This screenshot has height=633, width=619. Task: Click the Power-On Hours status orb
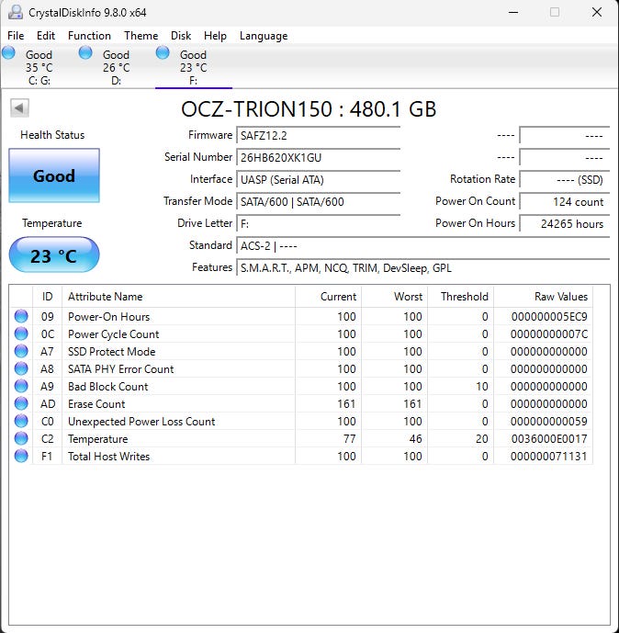(x=21, y=317)
